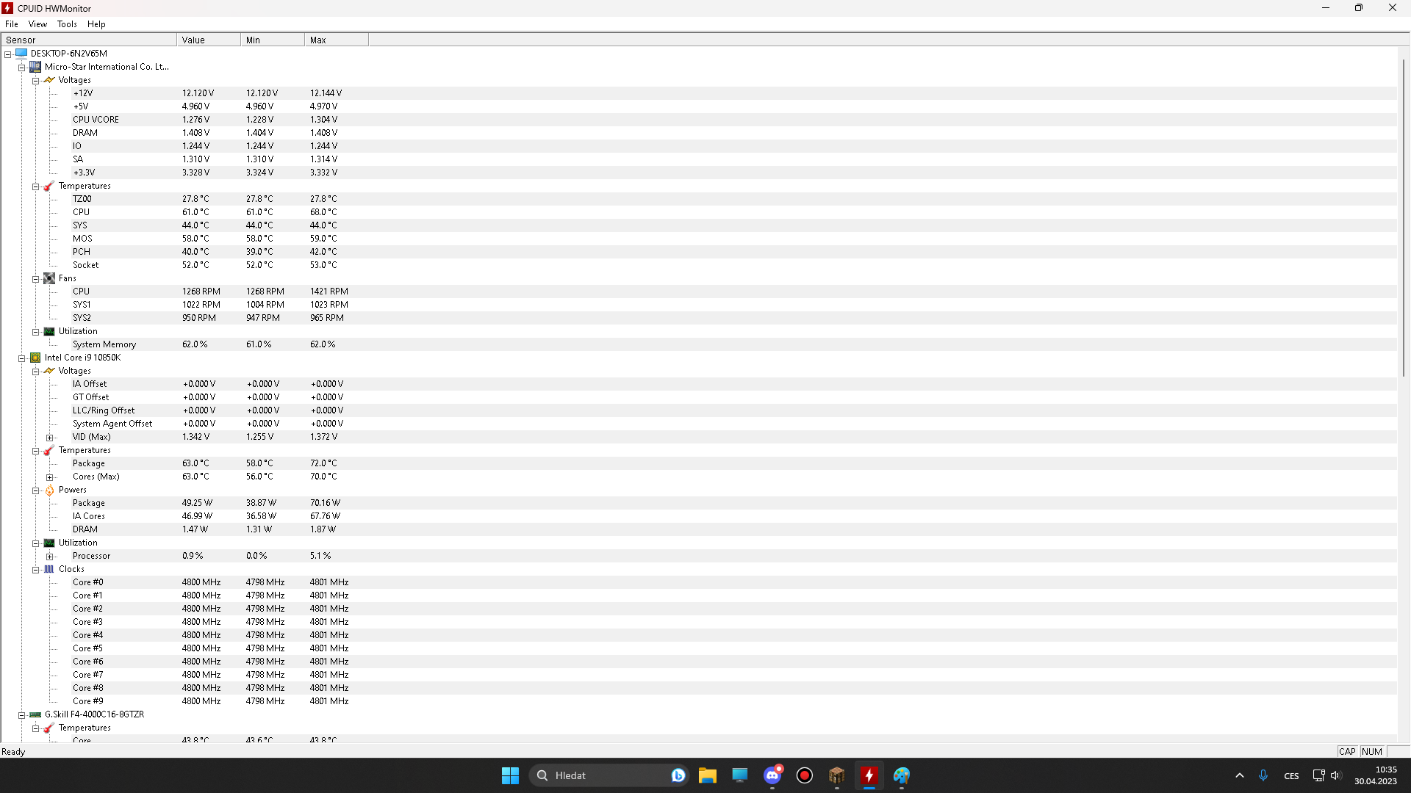The image size is (1411, 793).
Task: Collapse the Micro-Star International tree node
Action: click(x=22, y=68)
